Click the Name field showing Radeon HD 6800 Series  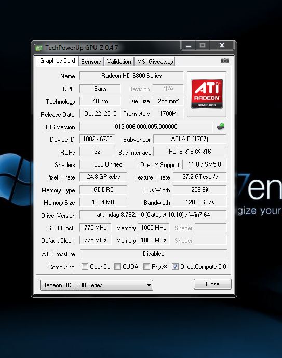[x=131, y=76]
